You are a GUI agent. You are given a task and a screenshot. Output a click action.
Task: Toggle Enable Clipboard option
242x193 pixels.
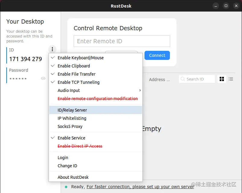[x=96, y=66]
